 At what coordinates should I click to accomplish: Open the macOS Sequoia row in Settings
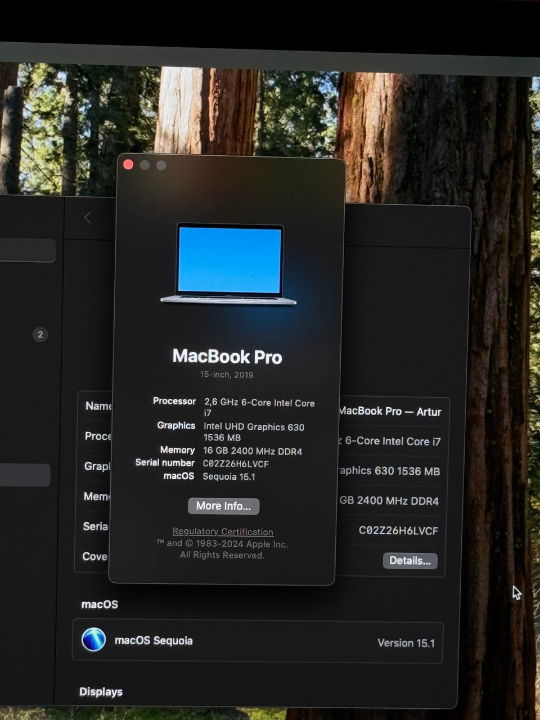tap(258, 641)
